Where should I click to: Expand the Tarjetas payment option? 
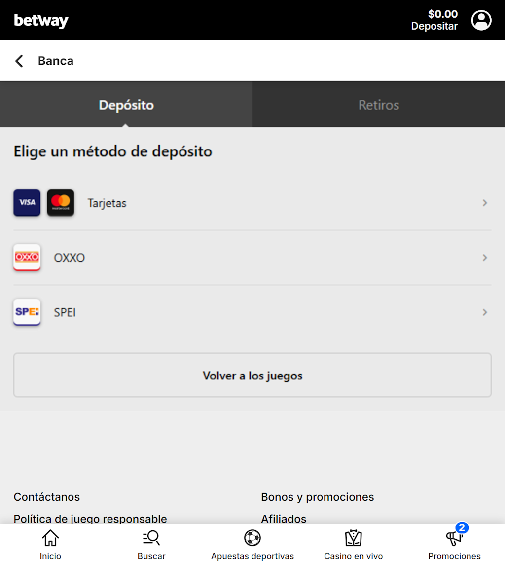tap(252, 202)
